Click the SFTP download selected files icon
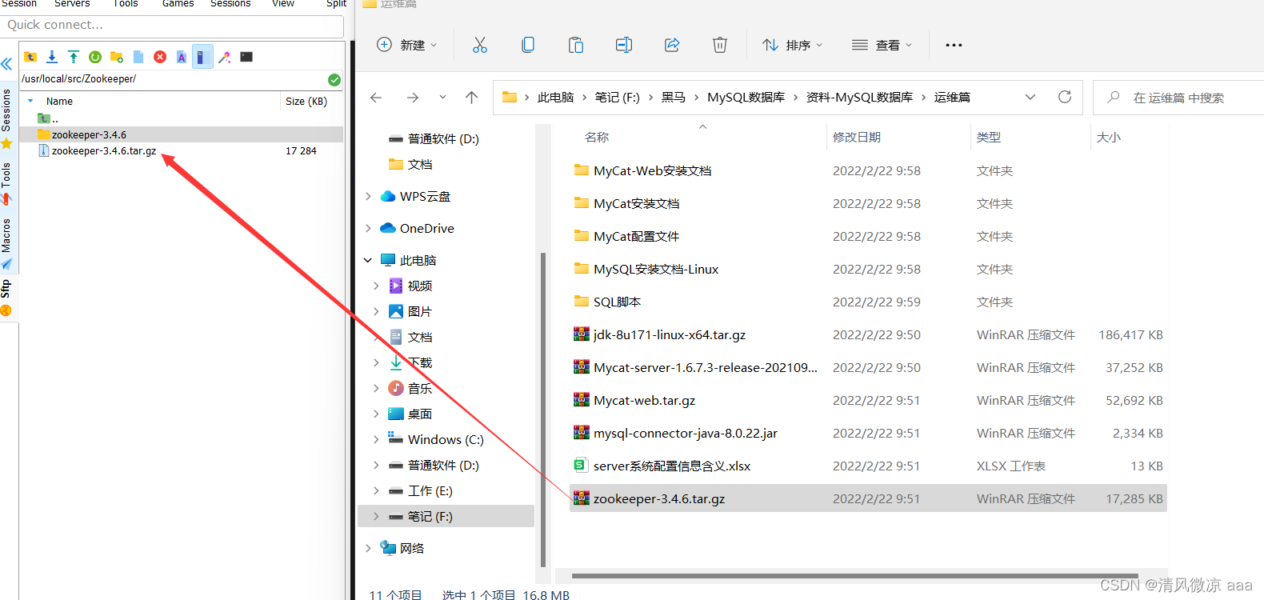The image size is (1264, 600). (52, 57)
